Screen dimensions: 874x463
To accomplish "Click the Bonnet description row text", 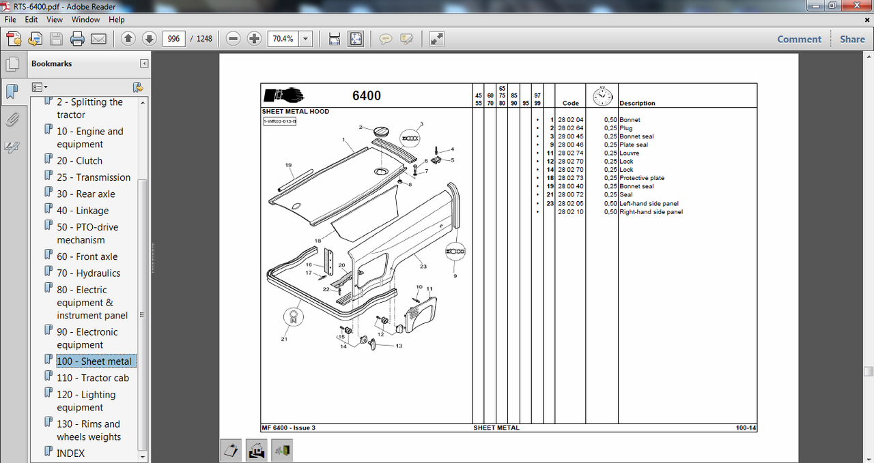I will pos(630,120).
